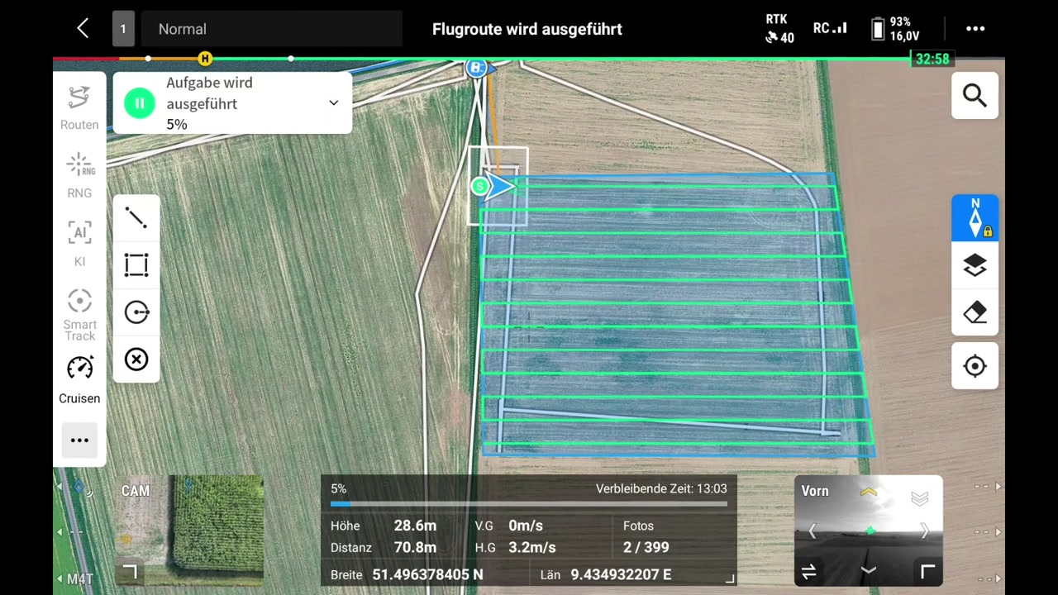1058x595 pixels.
Task: Select the Normal flight mode field
Action: (272, 29)
